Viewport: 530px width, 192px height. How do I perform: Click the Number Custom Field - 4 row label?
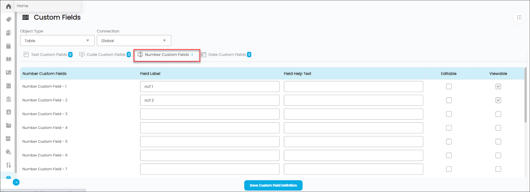pyautogui.click(x=45, y=128)
